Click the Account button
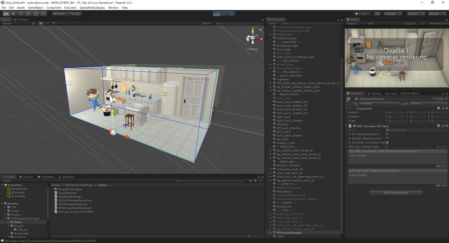Viewport: 449px width, 243px height. pyautogui.click(x=392, y=14)
